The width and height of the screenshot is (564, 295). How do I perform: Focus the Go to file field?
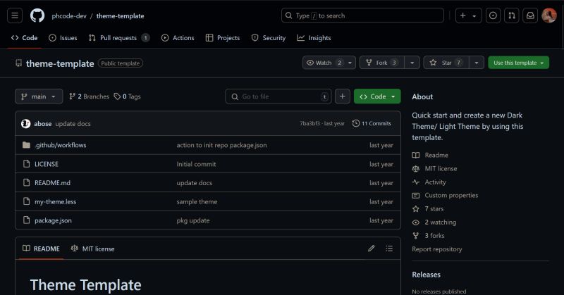(278, 96)
